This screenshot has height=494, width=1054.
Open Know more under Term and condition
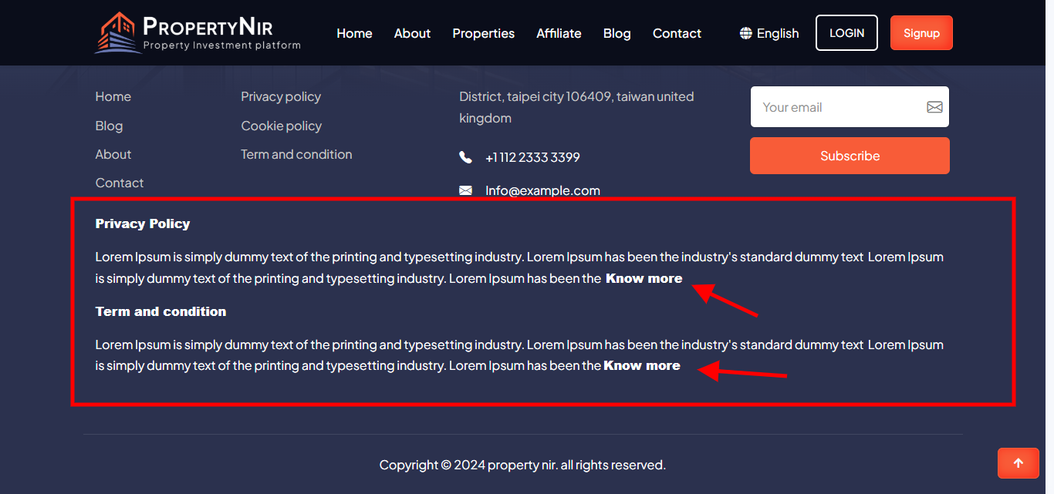coord(641,365)
